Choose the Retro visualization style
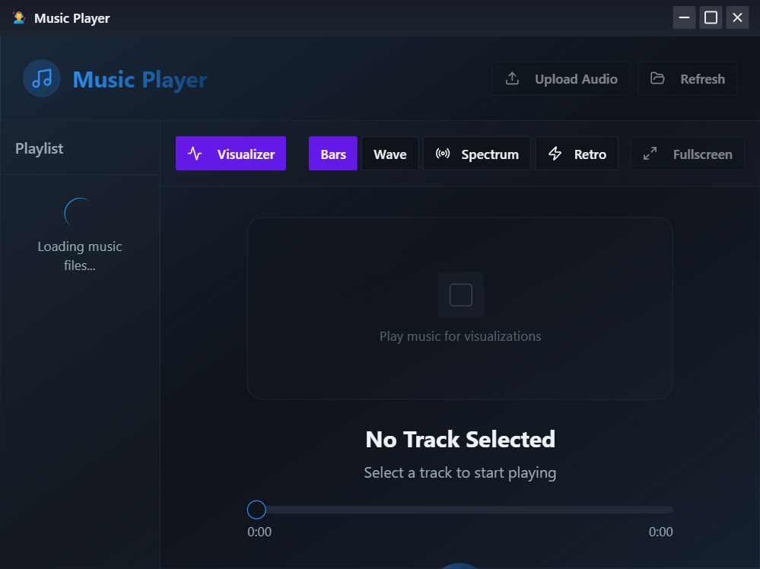The height and width of the screenshot is (569, 760). 577,154
